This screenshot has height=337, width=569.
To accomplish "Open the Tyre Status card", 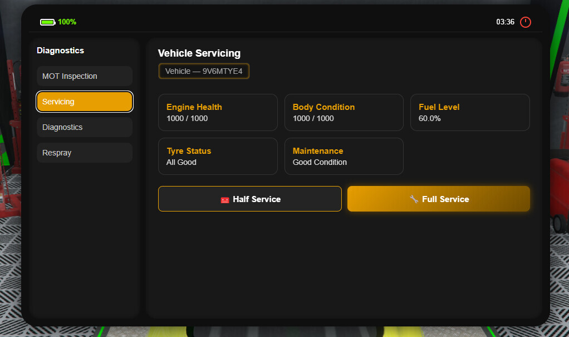I will (218, 156).
